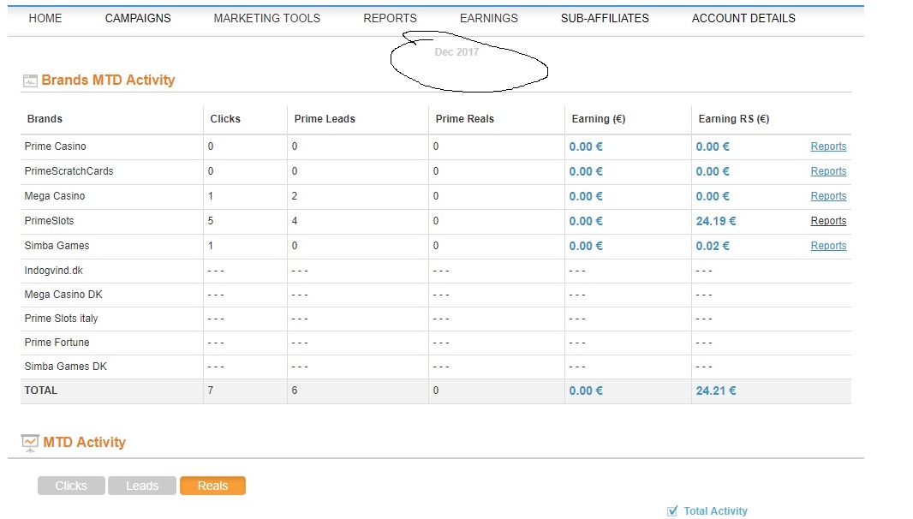Switch the chart to Leads

pyautogui.click(x=142, y=486)
